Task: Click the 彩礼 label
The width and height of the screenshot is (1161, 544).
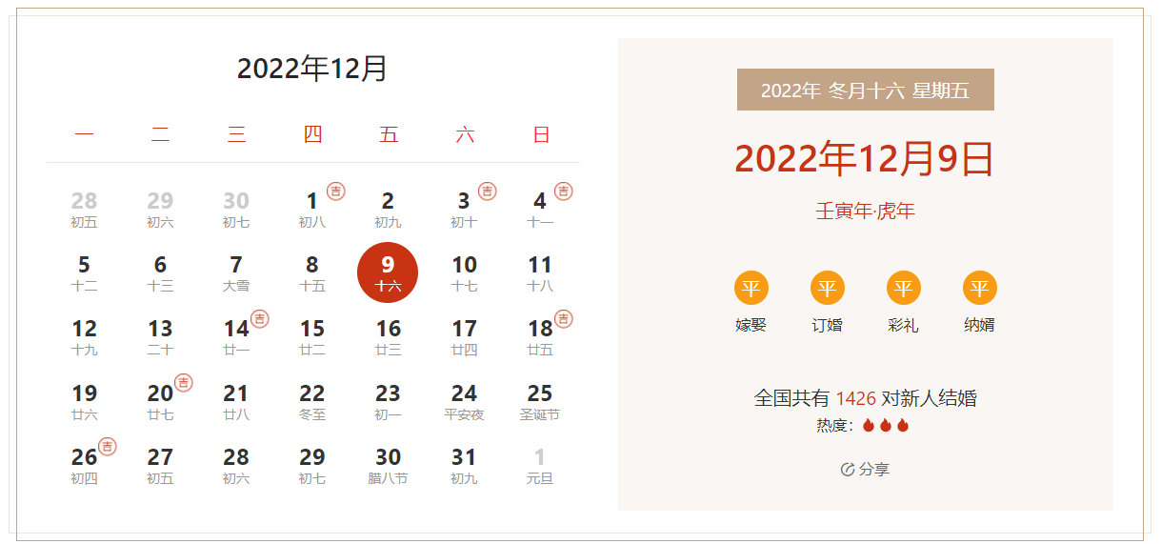Action: pyautogui.click(x=904, y=325)
